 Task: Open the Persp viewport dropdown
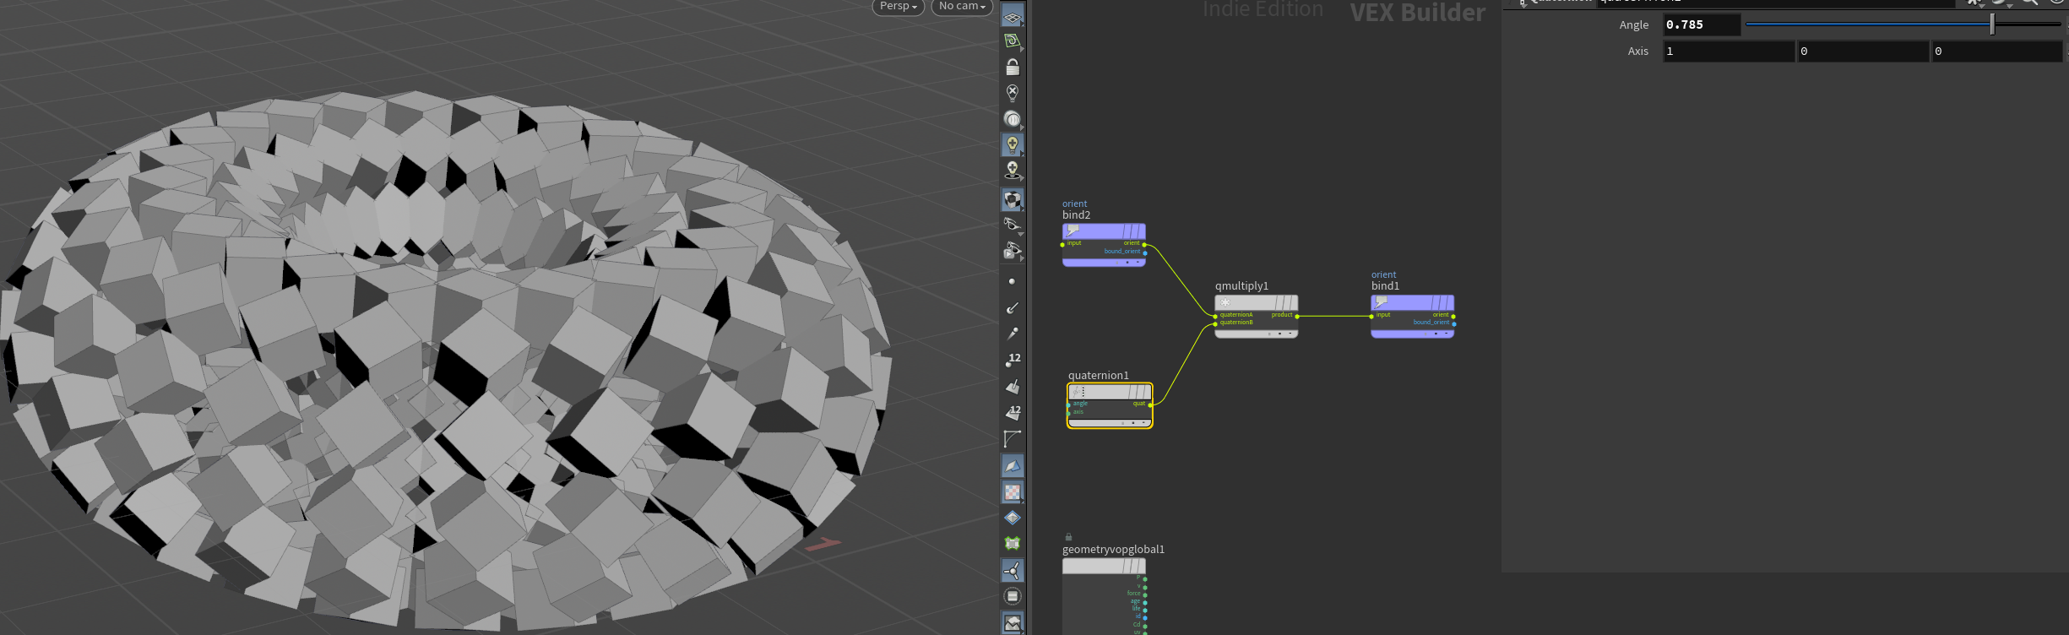pyautogui.click(x=898, y=7)
